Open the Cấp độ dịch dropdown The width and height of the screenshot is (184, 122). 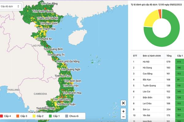click(10, 6)
